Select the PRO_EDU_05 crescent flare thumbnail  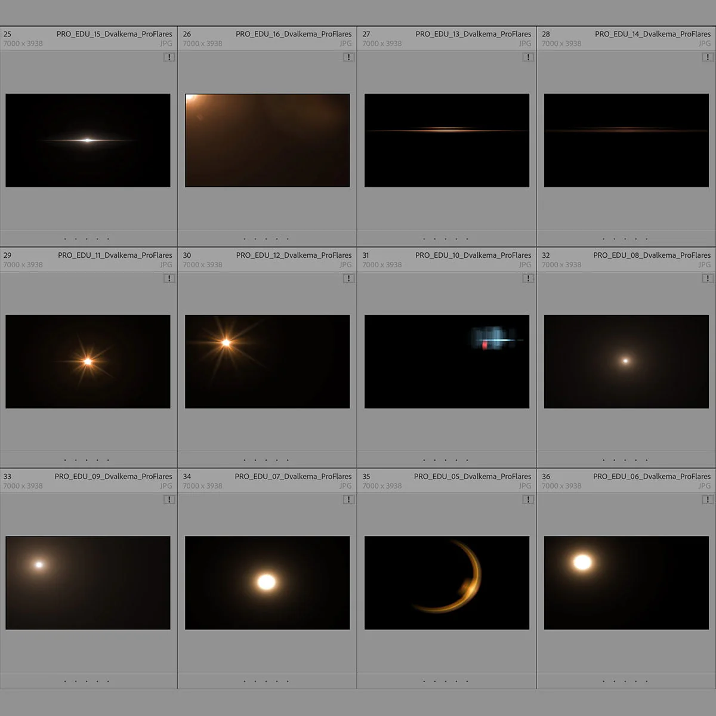tap(447, 583)
